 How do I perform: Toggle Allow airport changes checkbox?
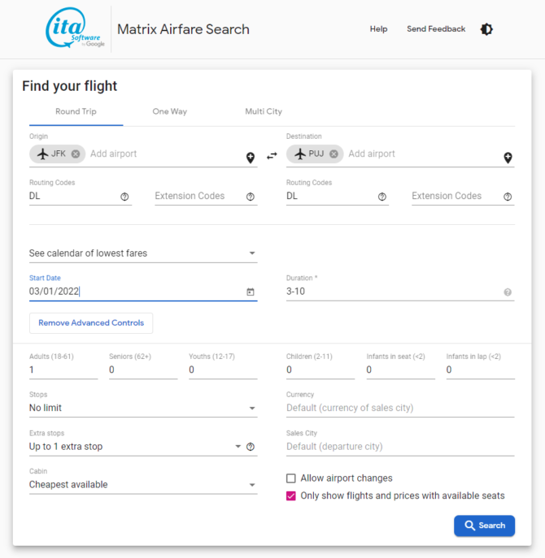291,478
